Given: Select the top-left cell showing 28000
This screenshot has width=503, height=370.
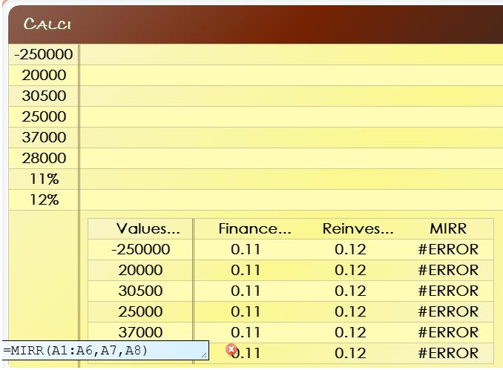Looking at the screenshot, I should (44, 159).
